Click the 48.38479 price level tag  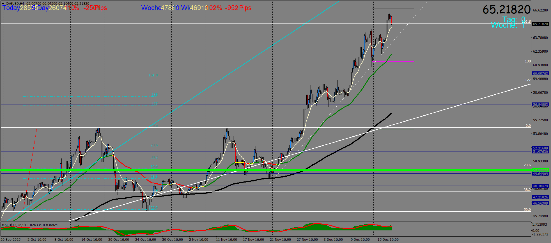coord(540,186)
